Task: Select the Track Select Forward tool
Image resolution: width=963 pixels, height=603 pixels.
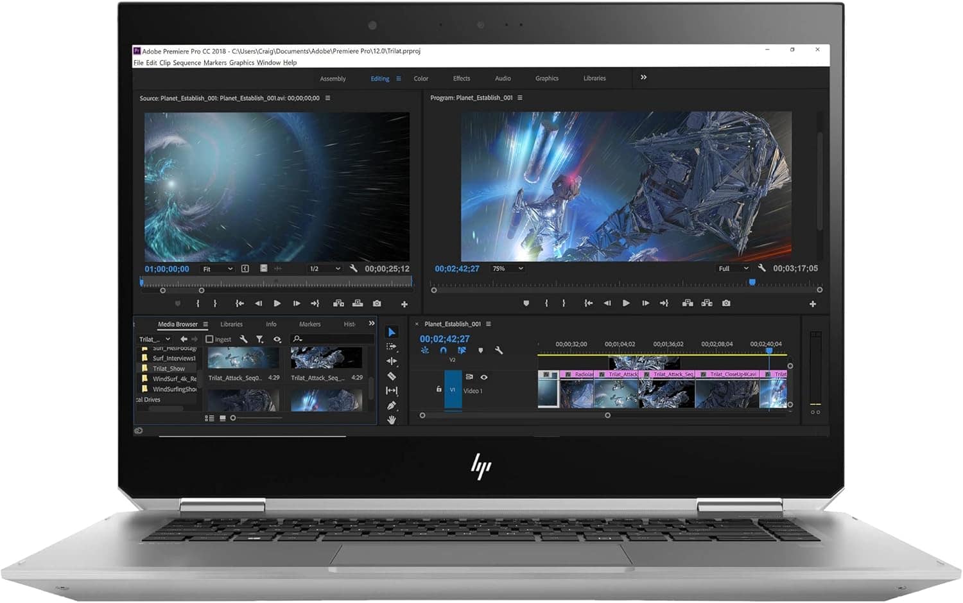Action: [x=390, y=346]
